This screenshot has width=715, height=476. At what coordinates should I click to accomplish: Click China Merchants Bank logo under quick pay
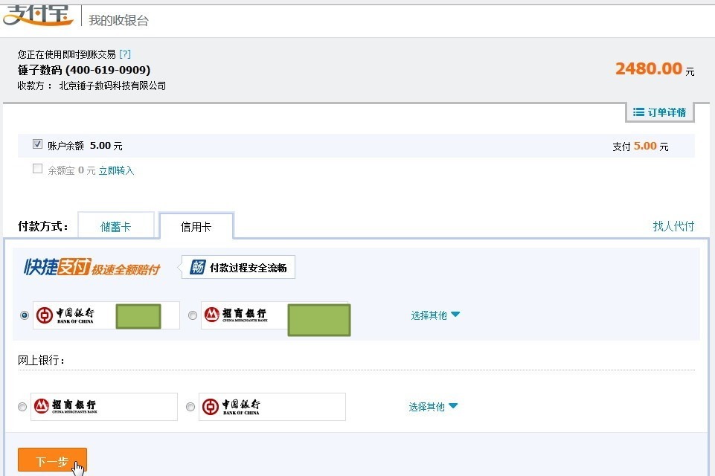click(235, 315)
